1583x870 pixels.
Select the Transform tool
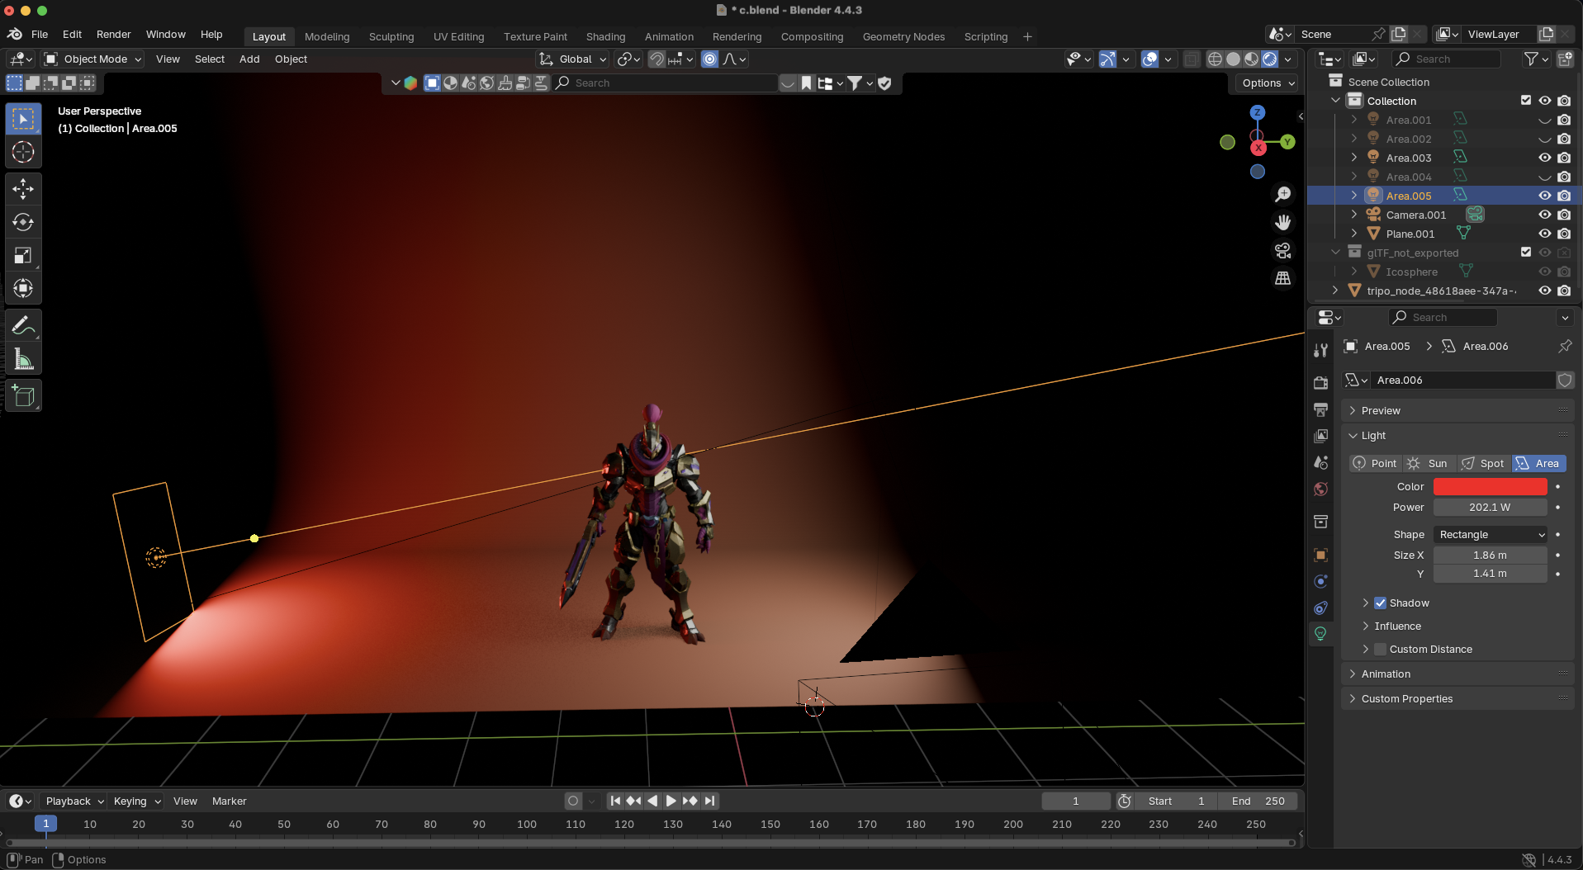[x=23, y=288]
